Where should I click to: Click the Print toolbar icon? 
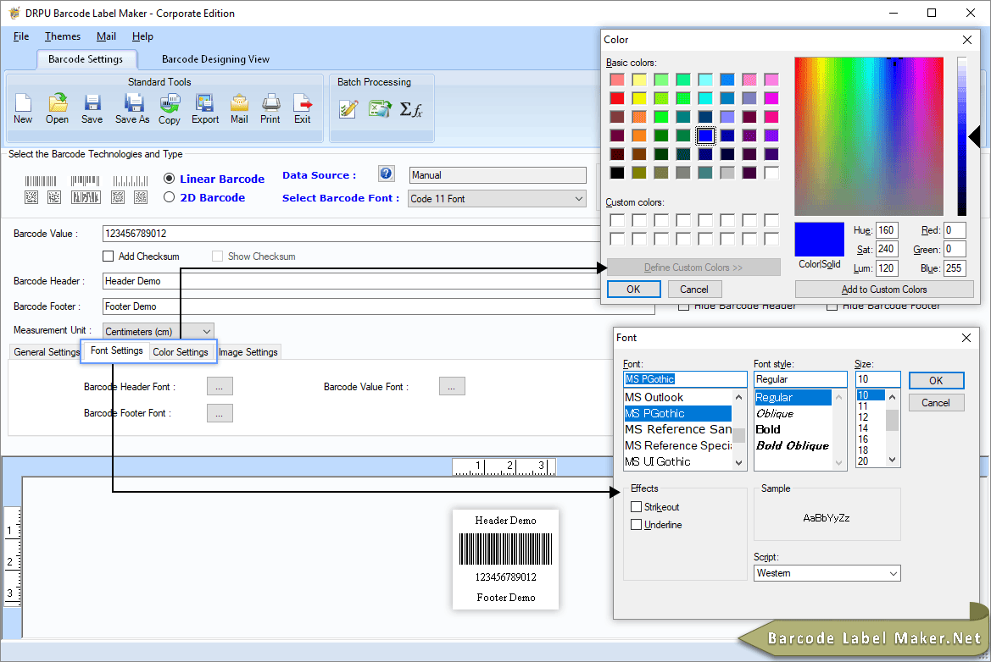pos(270,108)
